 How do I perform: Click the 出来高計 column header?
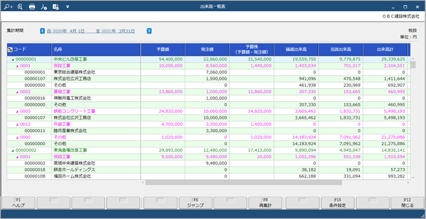(385, 50)
